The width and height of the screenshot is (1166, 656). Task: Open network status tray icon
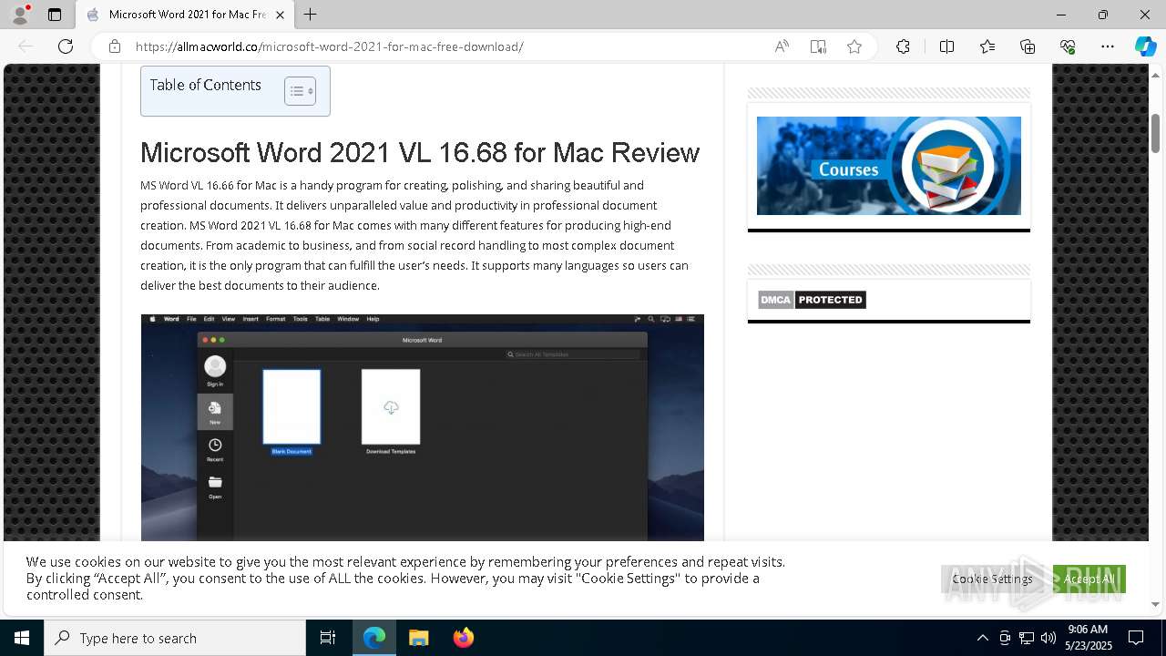pyautogui.click(x=1027, y=638)
